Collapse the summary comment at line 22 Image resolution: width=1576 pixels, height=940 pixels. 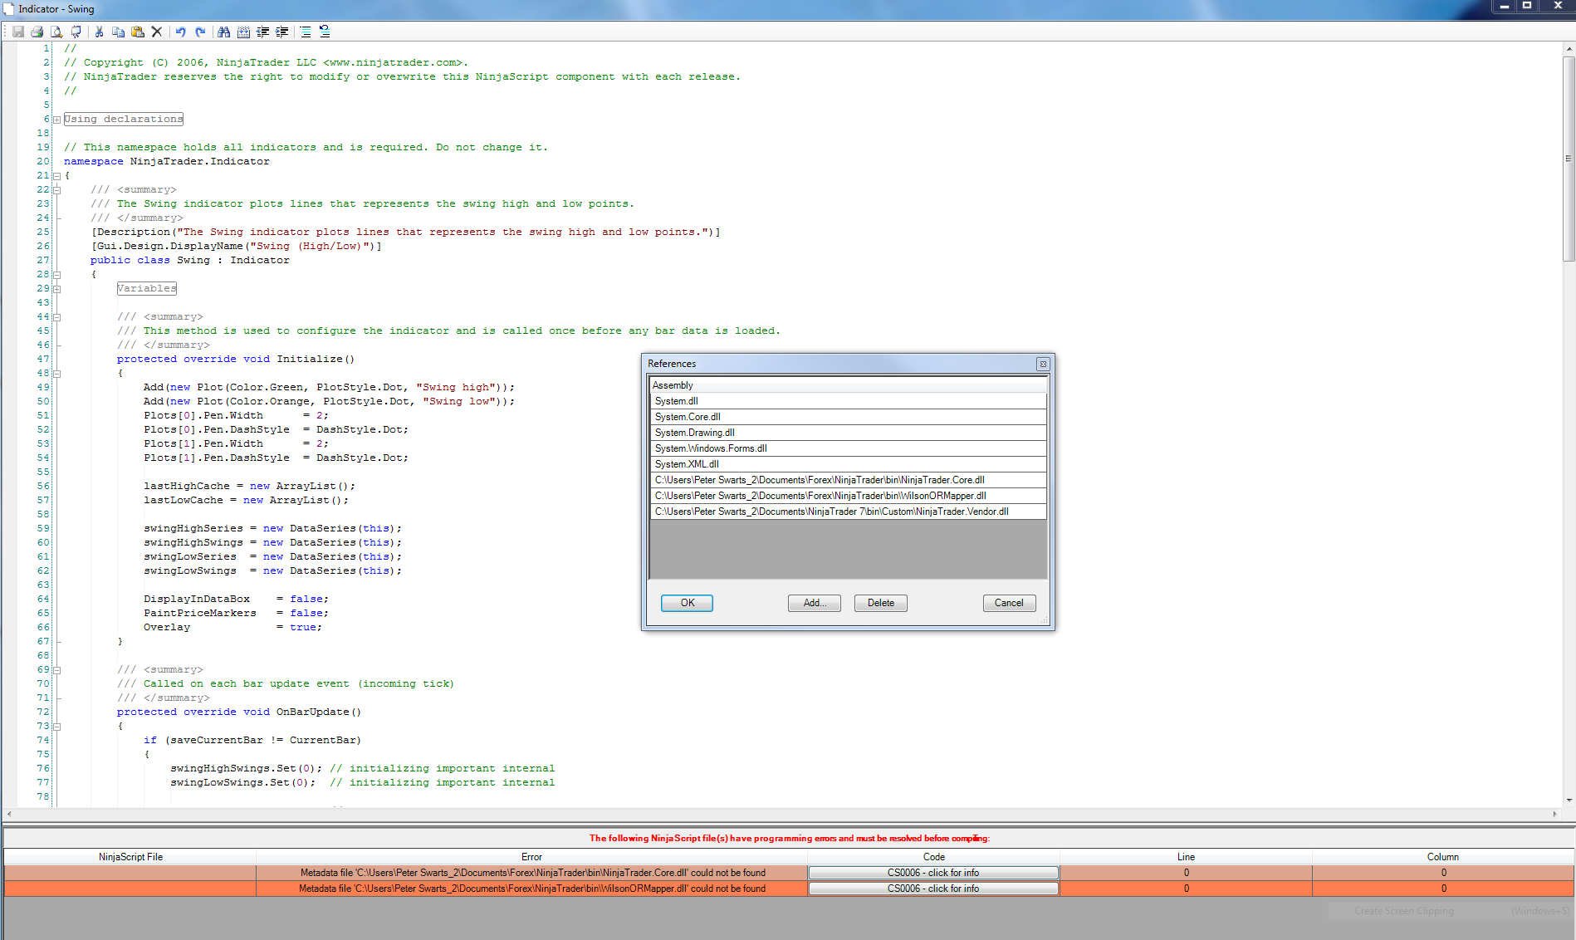56,190
